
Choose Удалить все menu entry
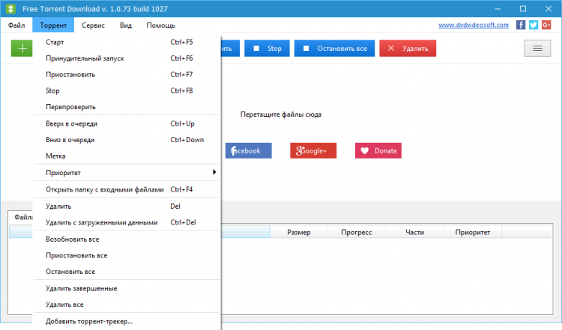pos(127,305)
